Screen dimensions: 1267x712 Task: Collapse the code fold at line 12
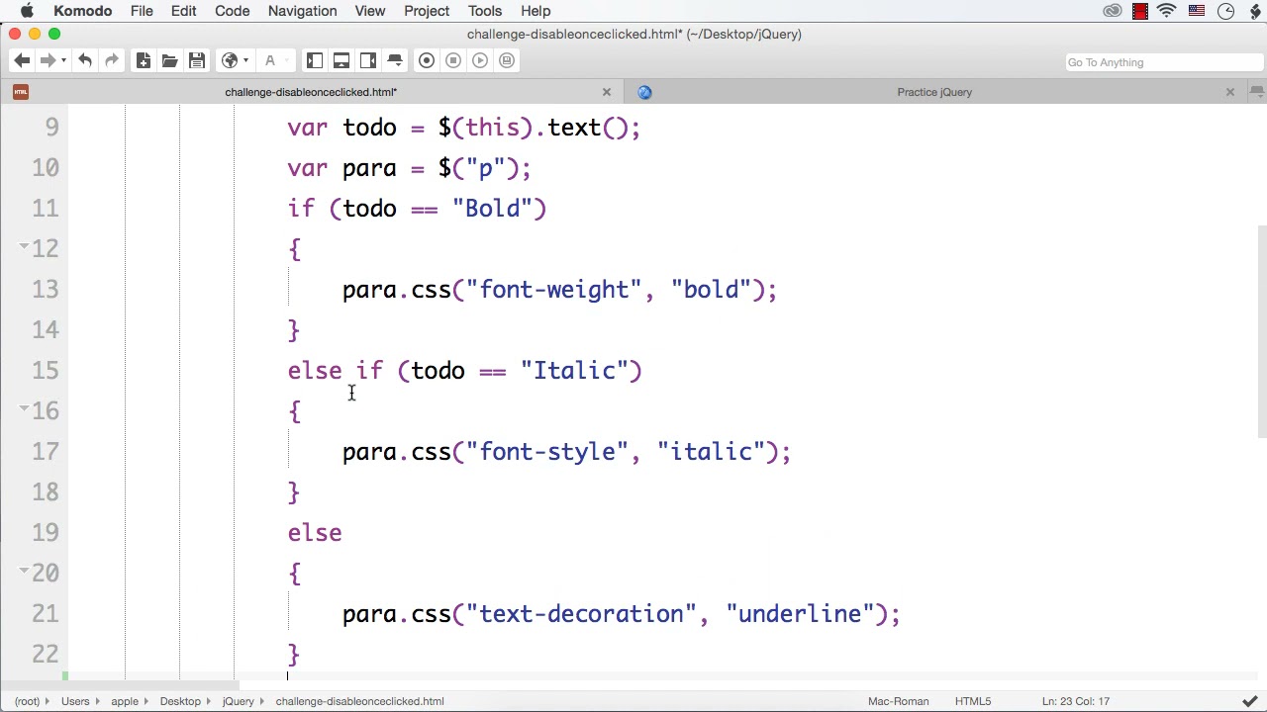(x=24, y=245)
